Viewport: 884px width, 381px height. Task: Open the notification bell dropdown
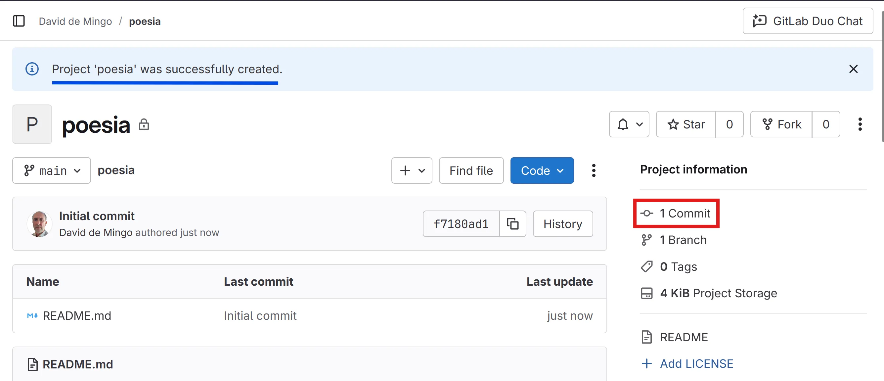[629, 124]
